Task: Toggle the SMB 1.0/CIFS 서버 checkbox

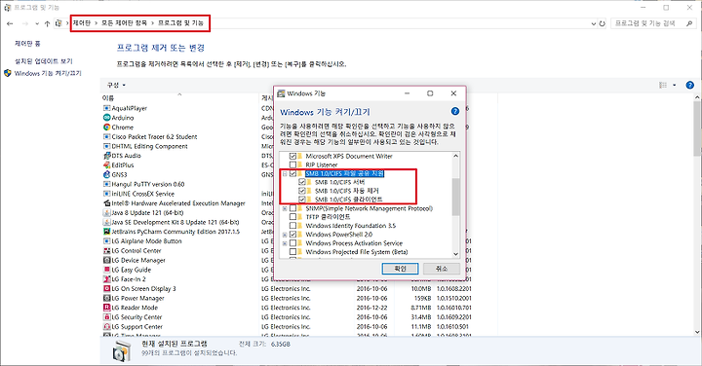Action: pos(302,182)
